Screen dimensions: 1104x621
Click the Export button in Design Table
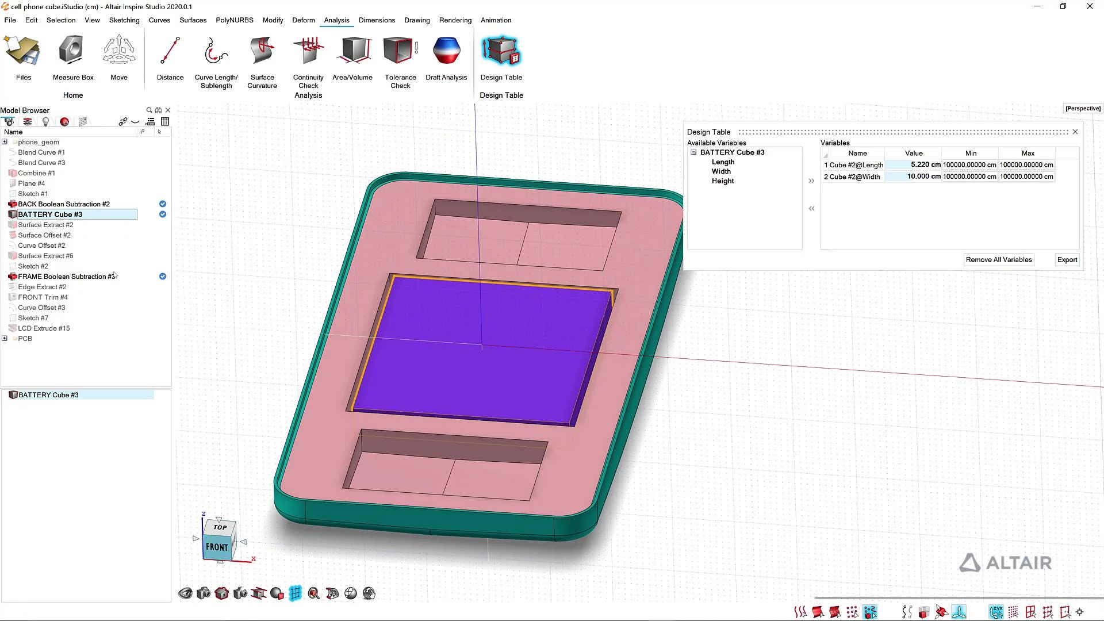tap(1067, 259)
